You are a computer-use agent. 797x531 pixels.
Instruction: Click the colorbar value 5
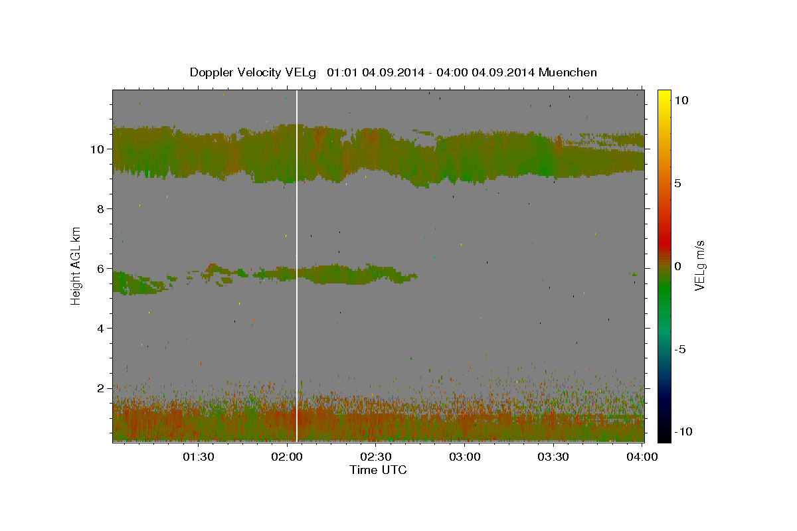[677, 183]
